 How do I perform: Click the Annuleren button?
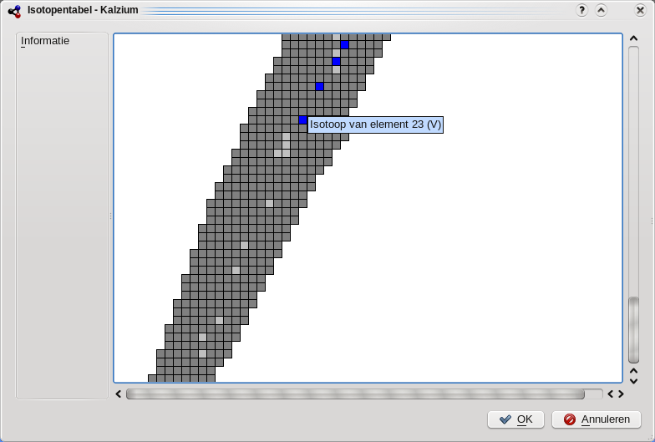[597, 419]
